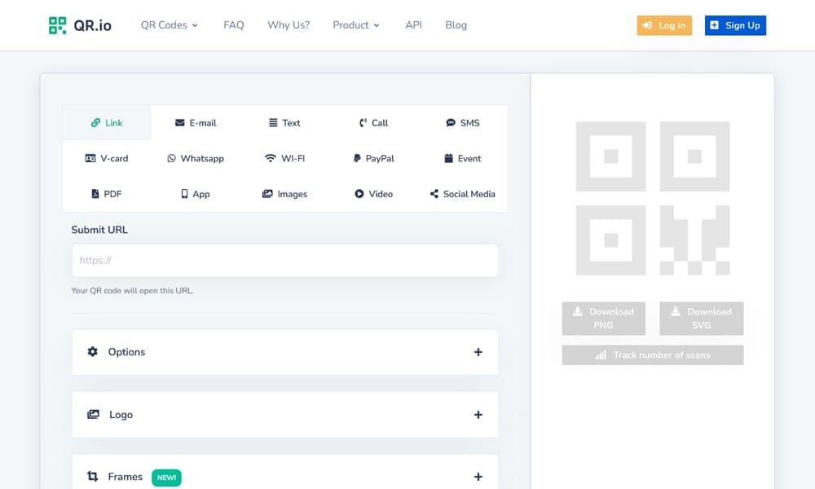Switch to the Link tab
The height and width of the screenshot is (489, 815).
tap(107, 123)
